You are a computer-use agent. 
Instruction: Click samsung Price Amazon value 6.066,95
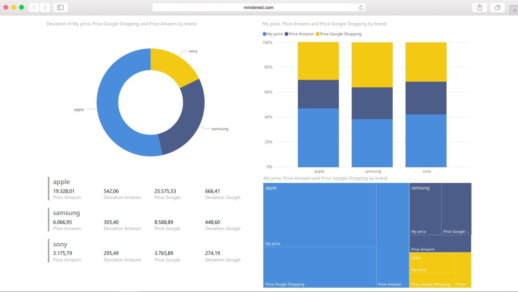62,222
